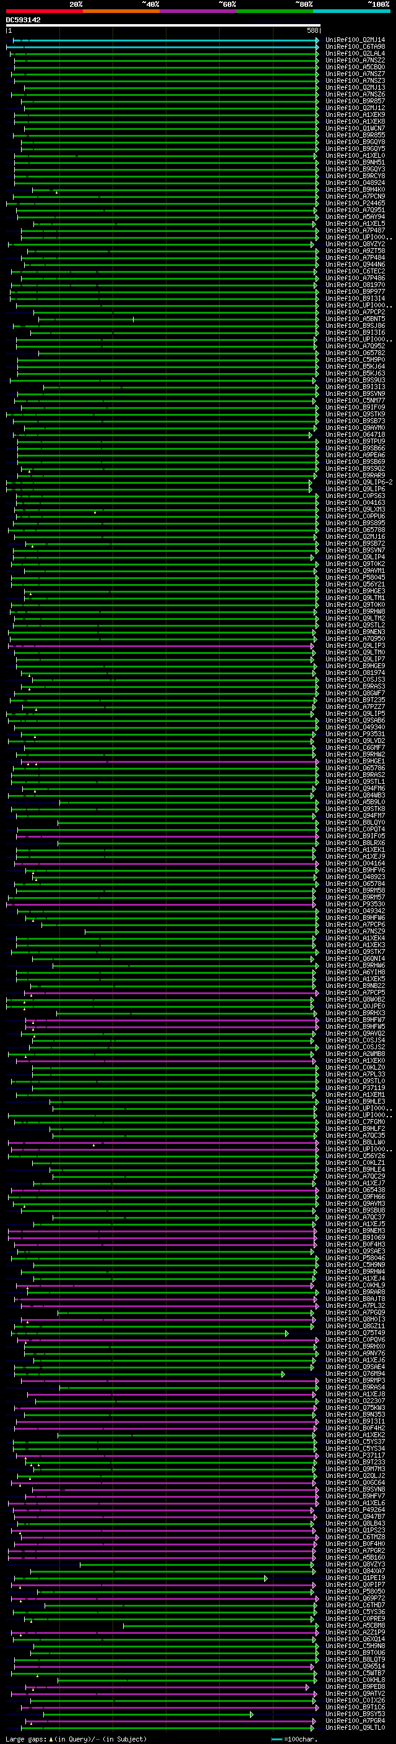This screenshot has height=1744, width=396.
Task: Click hit label UniRef100_B9RHW8
Action: tap(355, 611)
